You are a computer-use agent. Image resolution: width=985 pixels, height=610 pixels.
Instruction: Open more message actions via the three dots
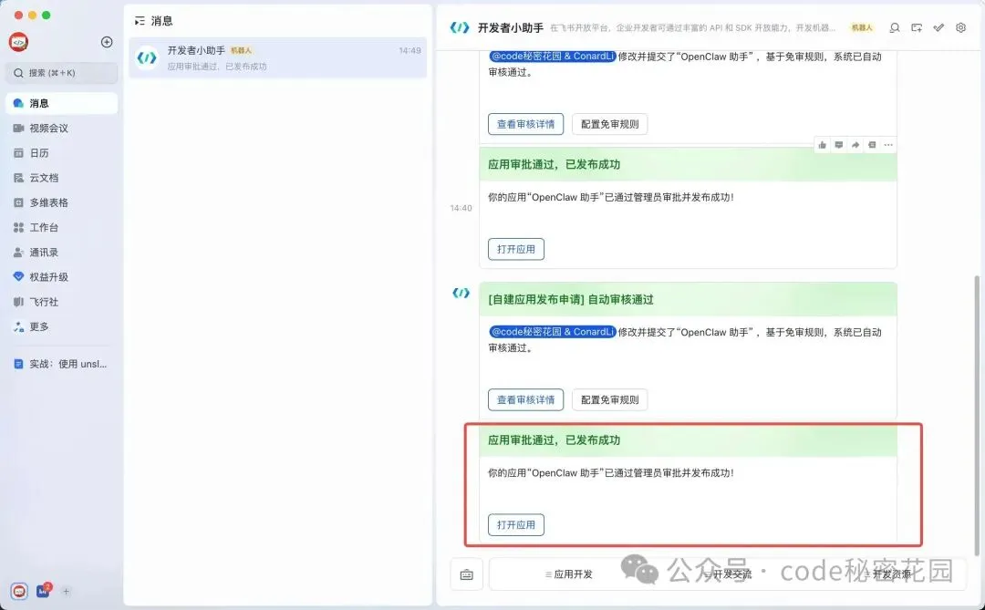pos(888,145)
